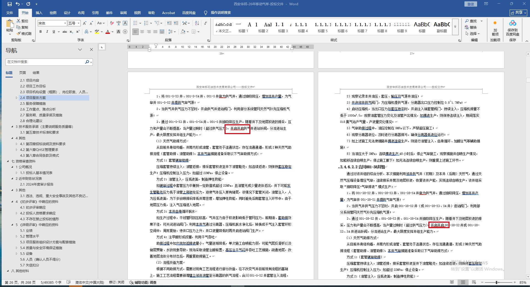Open the font name dropdown (宋体)
Viewport: 530px width, 287px height.
tap(65, 23)
